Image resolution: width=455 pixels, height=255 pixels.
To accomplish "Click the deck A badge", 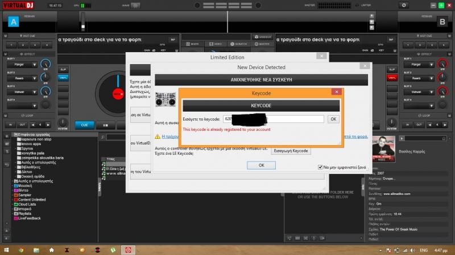I will click(14, 22).
